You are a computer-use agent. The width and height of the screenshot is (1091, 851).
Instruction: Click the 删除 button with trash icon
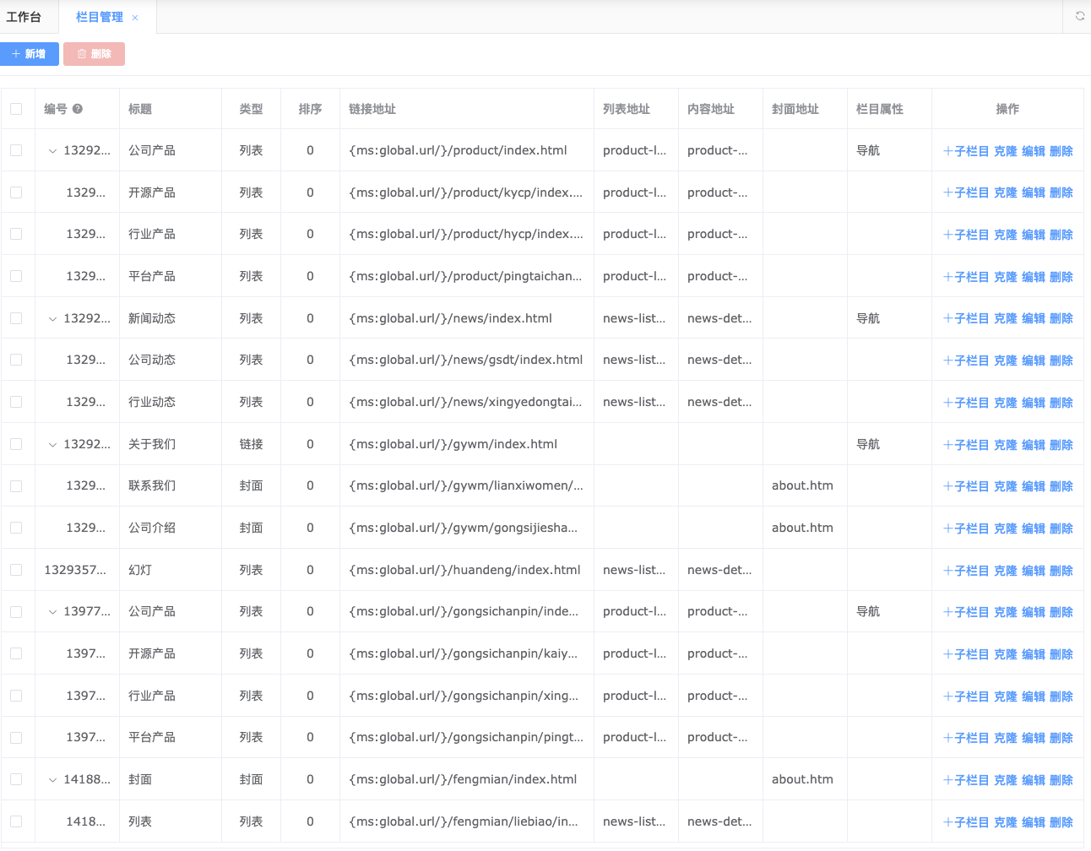coord(94,54)
